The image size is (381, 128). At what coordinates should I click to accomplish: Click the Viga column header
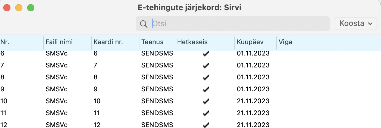pyautogui.click(x=285, y=42)
